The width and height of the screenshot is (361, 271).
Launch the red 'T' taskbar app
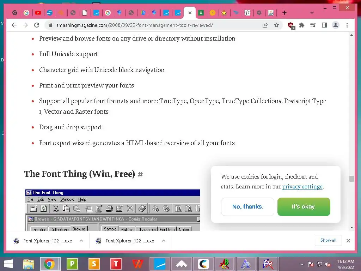click(116, 264)
